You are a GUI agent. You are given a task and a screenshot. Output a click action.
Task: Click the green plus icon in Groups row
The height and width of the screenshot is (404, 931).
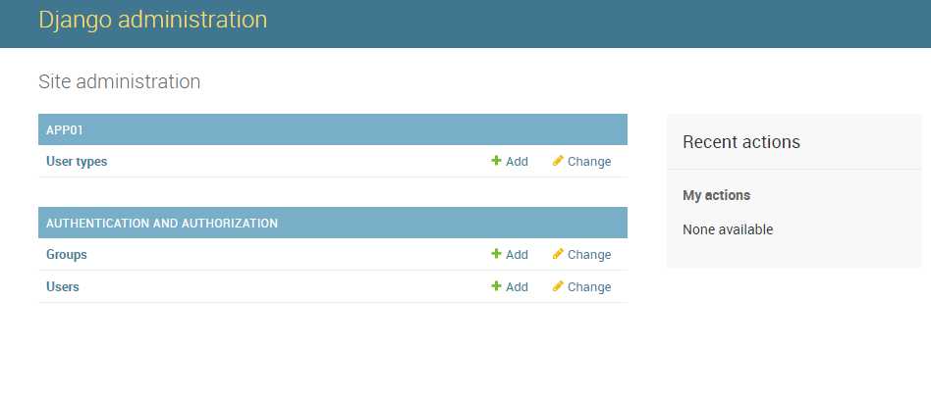(x=496, y=254)
